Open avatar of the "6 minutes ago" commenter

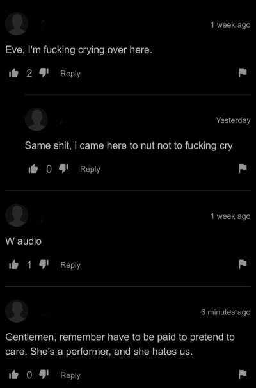click(x=17, y=311)
